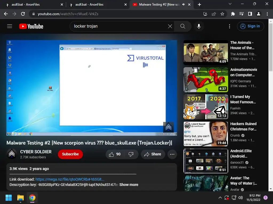Open CYBER SOLDIER channel avatar
This screenshot has width=273, height=204.
12,154
